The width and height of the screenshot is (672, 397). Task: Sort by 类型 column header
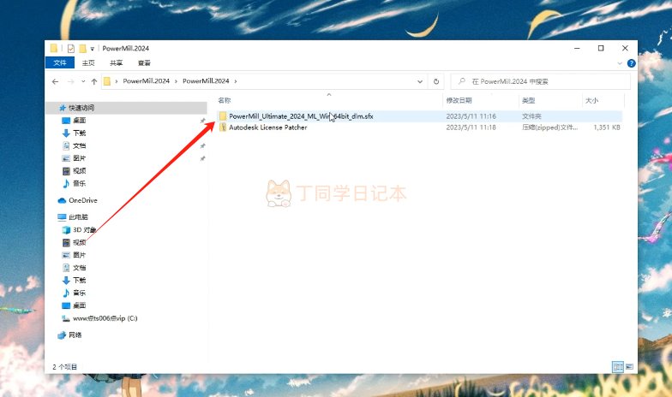(x=528, y=101)
